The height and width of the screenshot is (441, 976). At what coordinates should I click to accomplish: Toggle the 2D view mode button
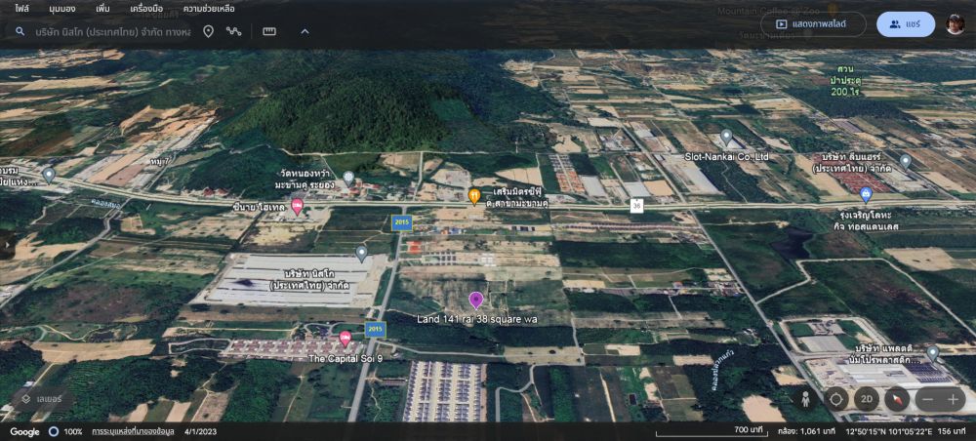(x=866, y=399)
